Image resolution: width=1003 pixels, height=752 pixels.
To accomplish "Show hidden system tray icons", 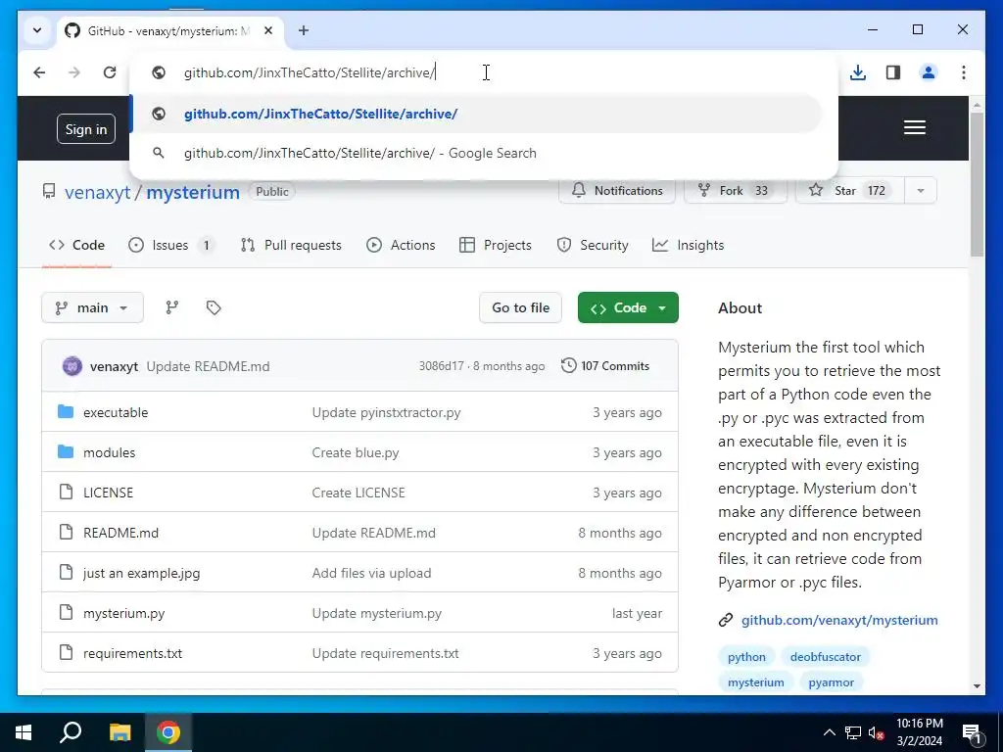I will pos(829,732).
